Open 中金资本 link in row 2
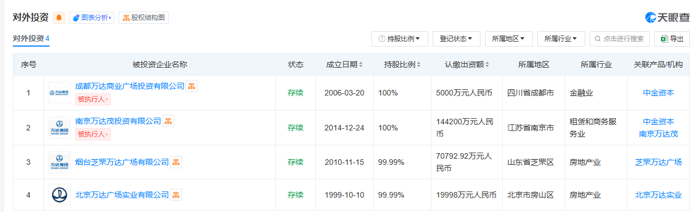 pos(658,122)
